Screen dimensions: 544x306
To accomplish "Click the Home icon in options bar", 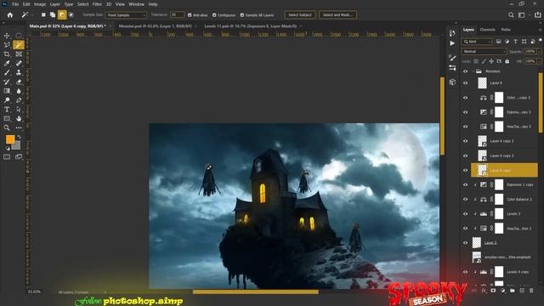I will 10,15.
